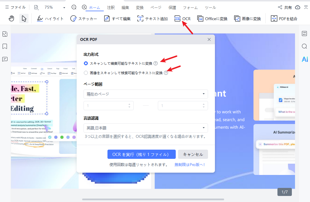The height and width of the screenshot is (202, 310).
Task: Click the すべて編集 edit all tool
Action: 117,19
